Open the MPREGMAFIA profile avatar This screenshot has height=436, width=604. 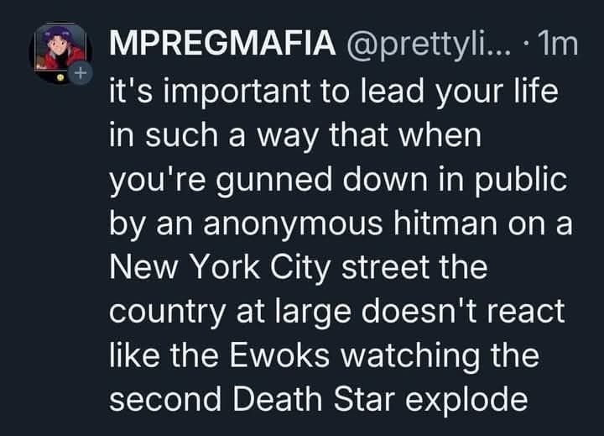pyautogui.click(x=60, y=52)
